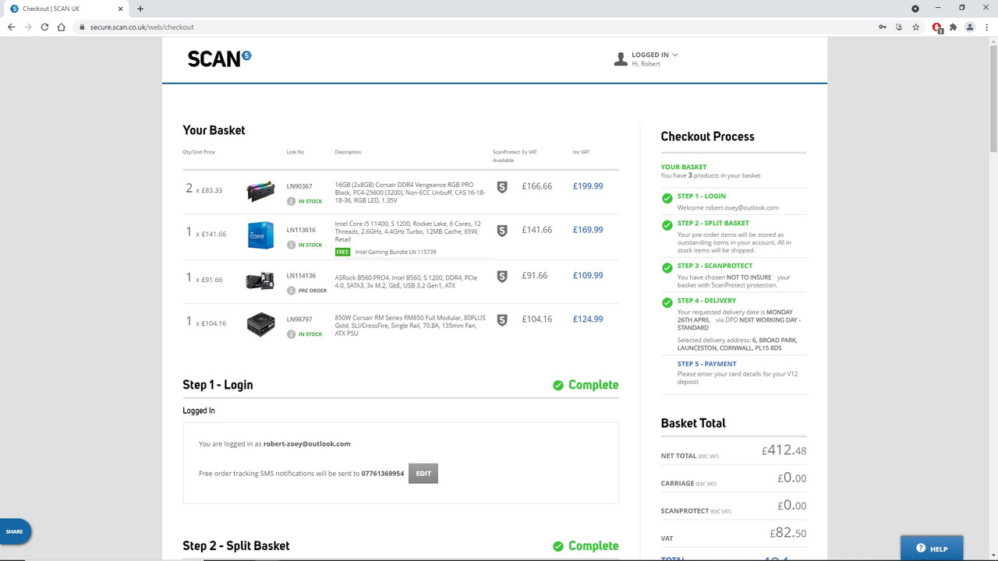Click the Your Basket sidebar heading
Viewport: 998px width, 561px height.
[684, 167]
